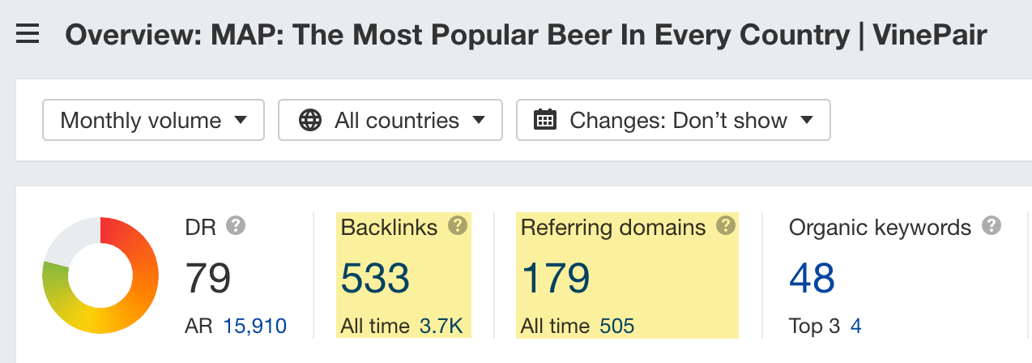Click the globe icon in countries filter
This screenshot has height=363, width=1032.
[x=309, y=121]
